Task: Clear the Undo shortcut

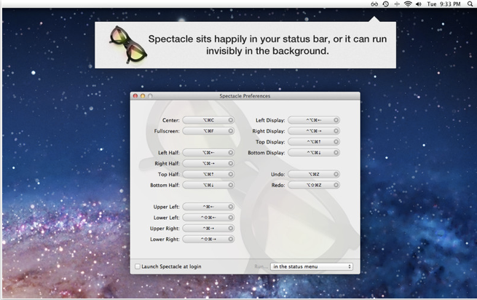Action: (x=336, y=174)
